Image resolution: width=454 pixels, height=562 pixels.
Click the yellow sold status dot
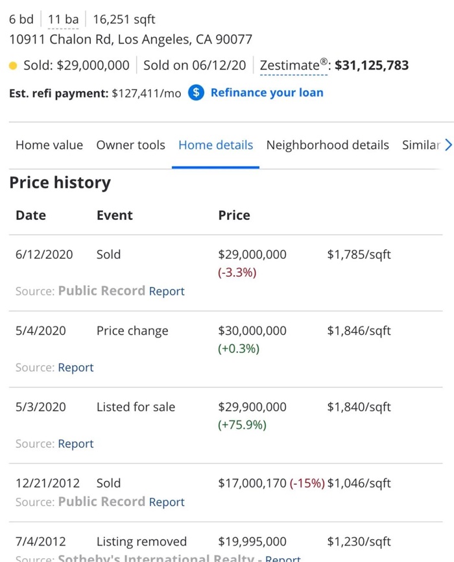click(13, 66)
